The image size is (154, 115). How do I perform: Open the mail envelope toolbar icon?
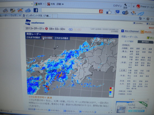pos(28,10)
